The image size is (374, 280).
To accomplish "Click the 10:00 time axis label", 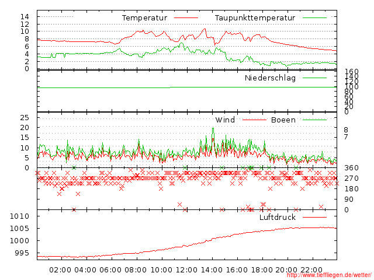I will click(161, 270).
